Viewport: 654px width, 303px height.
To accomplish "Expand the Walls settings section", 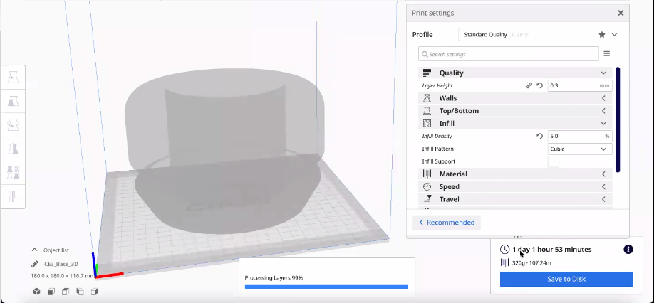I will 603,98.
